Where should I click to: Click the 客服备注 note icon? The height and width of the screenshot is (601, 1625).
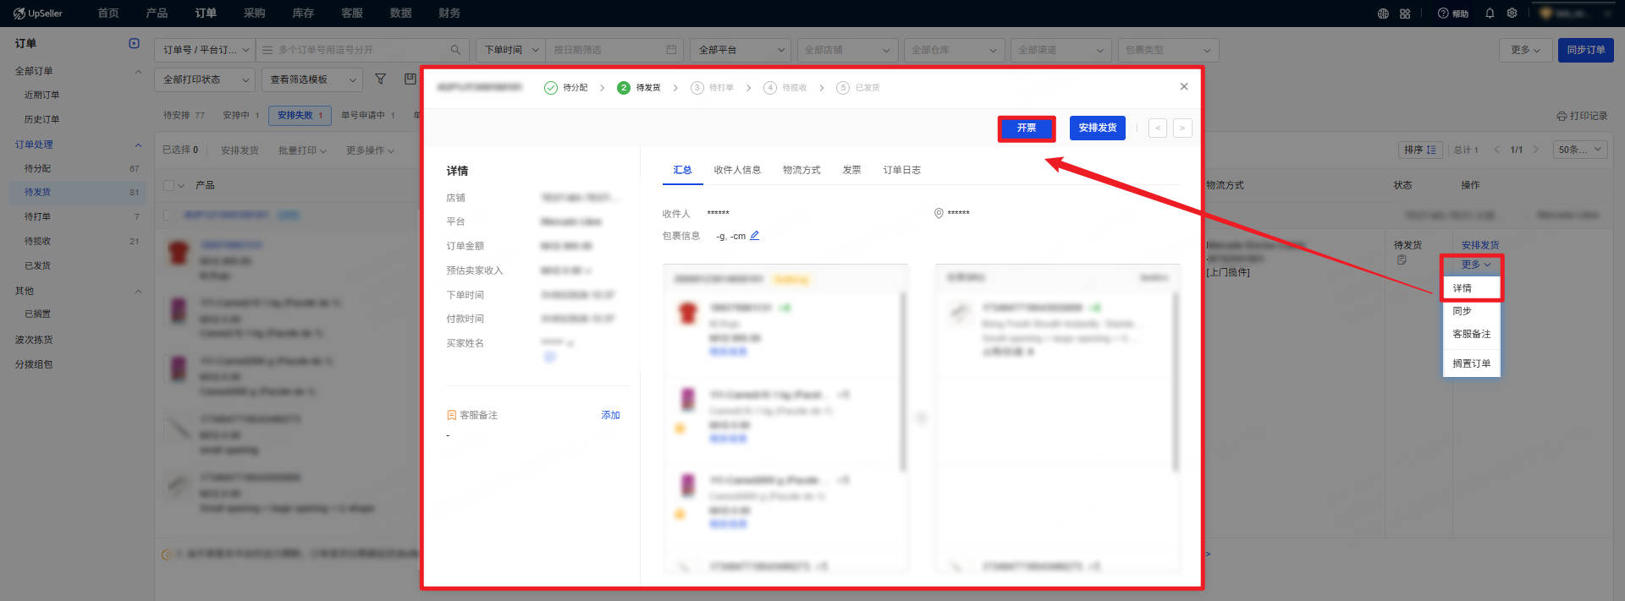452,415
